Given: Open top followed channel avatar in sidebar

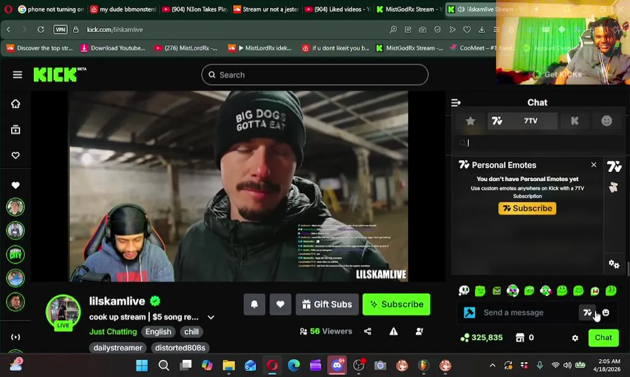Looking at the screenshot, I should [x=15, y=207].
